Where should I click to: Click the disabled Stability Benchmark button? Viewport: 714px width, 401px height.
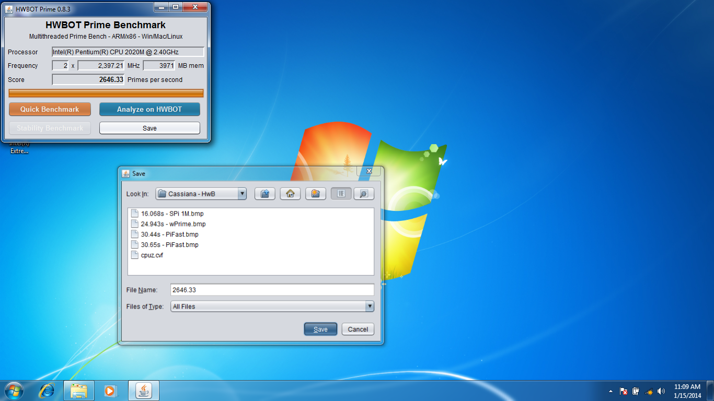[50, 128]
